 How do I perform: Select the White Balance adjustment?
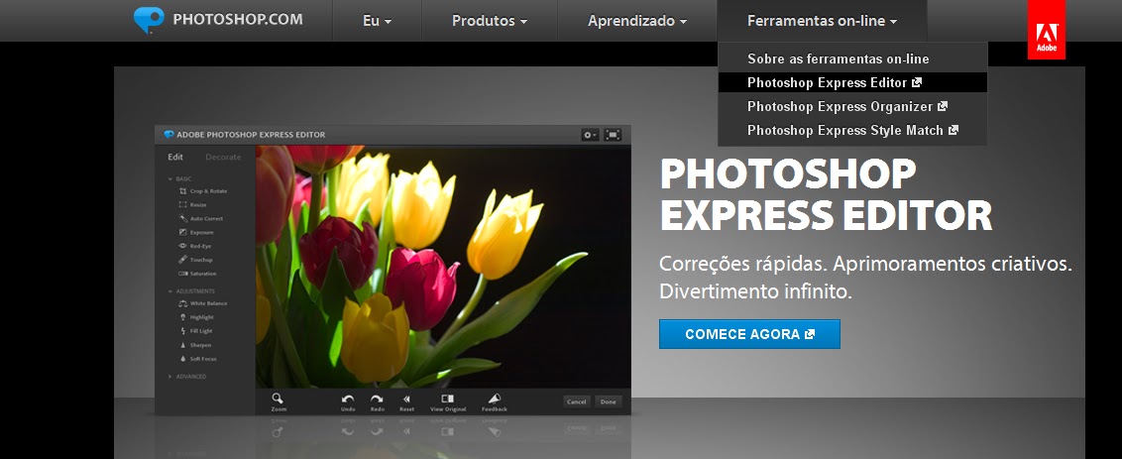pos(203,303)
